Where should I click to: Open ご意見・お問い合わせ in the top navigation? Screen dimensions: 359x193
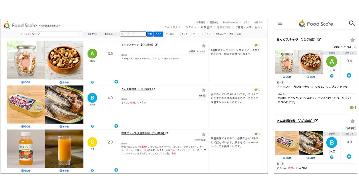tap(249, 27)
